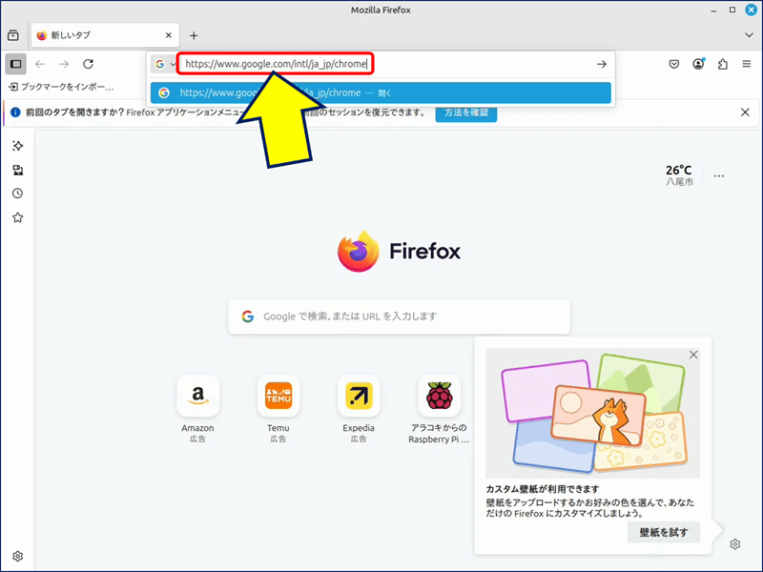Open the Firefox account icon
The image size is (763, 572).
pyautogui.click(x=698, y=64)
